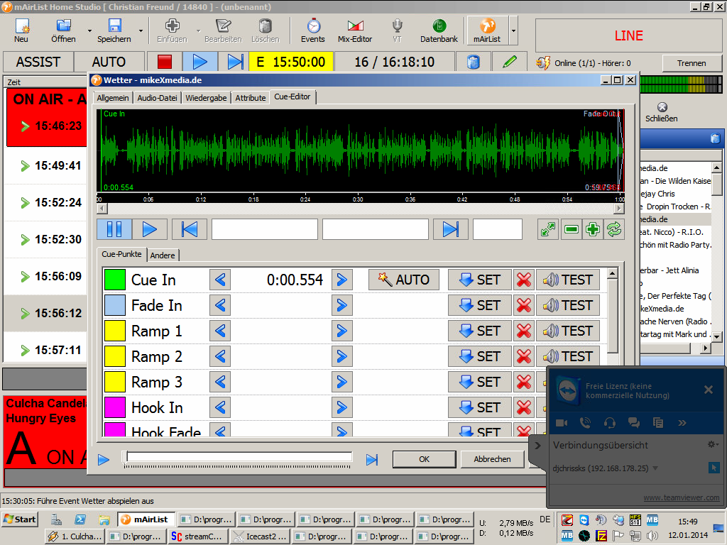
Task: Click the bottom playback progress bar
Action: (x=239, y=457)
